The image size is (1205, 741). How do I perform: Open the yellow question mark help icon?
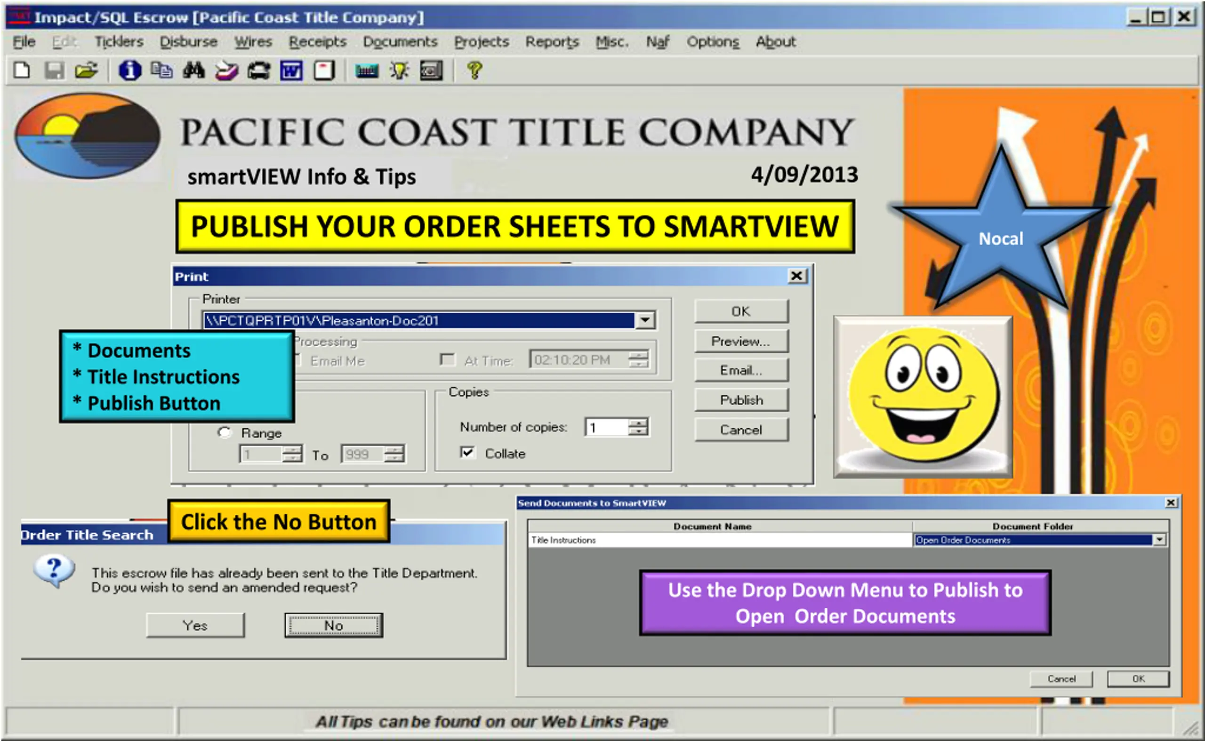[x=474, y=71]
